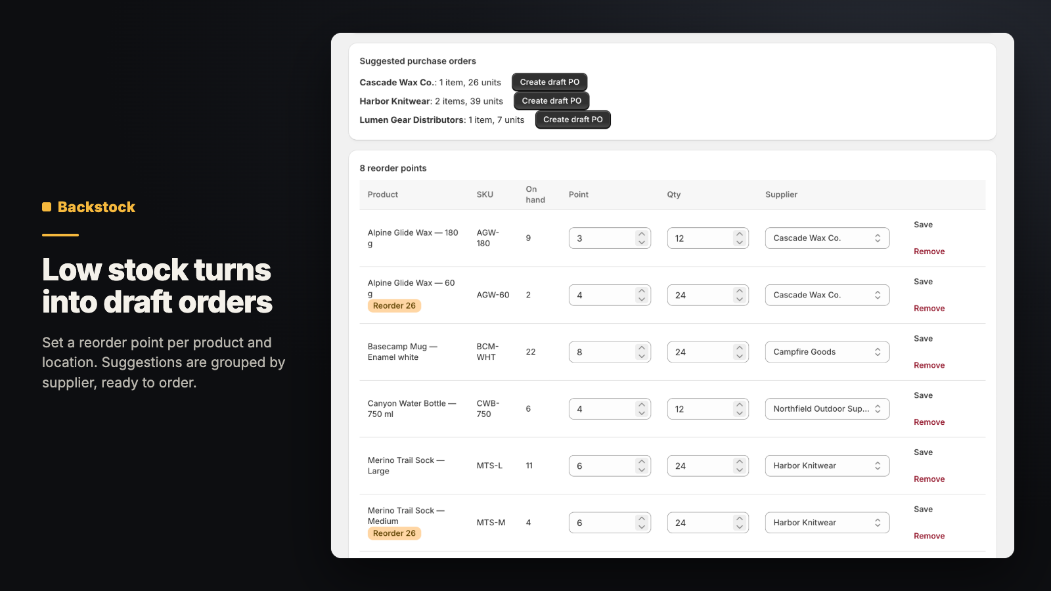Open supplier dropdown for AGW-60 row
Screen dimensions: 1051x591
coord(827,295)
